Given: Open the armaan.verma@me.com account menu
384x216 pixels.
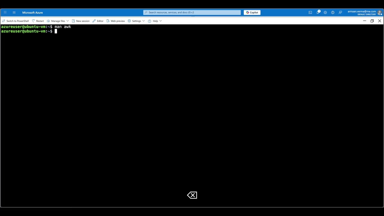Looking at the screenshot, I should pos(365,13).
